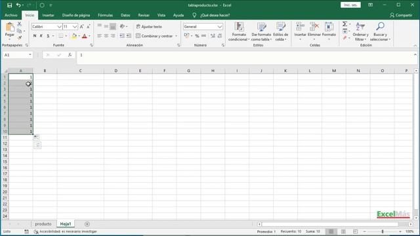Image resolution: width=420 pixels, height=236 pixels.
Task: Increase the cell indent
Action: 129,36
